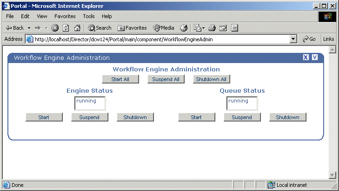Screen dimensions: 339x191
Task: Click the Print icon
Action: (x=212, y=28)
